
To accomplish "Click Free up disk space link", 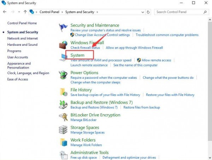I will [83, 158].
